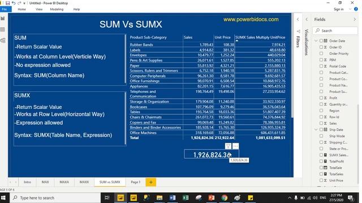362x203 pixels.
Task: Check the Sales field
Action: (x=321, y=123)
